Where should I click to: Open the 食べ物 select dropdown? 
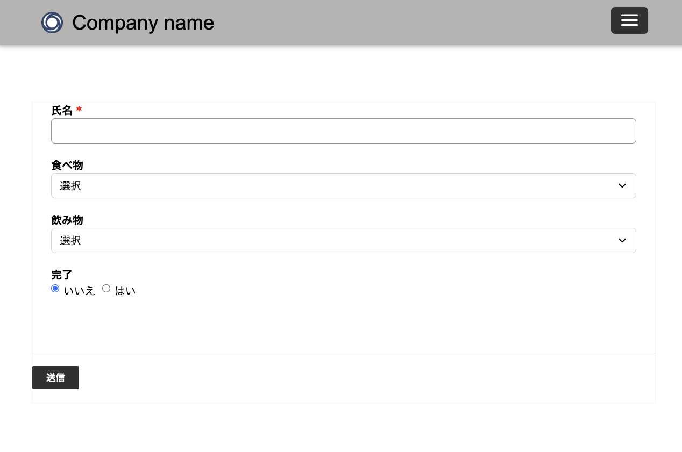[343, 185]
